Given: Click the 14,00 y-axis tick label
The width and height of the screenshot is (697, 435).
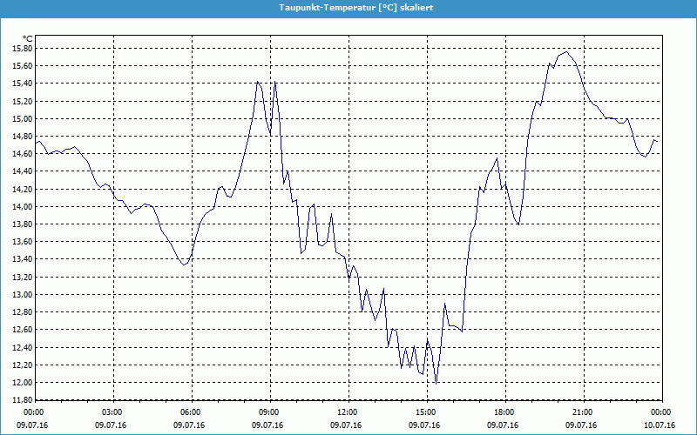Looking at the screenshot, I should 21,207.
